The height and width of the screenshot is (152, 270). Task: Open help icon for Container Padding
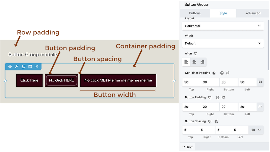click(x=222, y=73)
